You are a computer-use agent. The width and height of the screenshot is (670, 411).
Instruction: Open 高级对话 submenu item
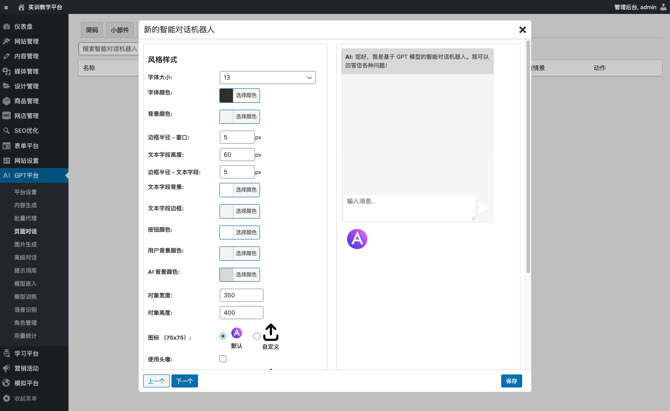(25, 257)
